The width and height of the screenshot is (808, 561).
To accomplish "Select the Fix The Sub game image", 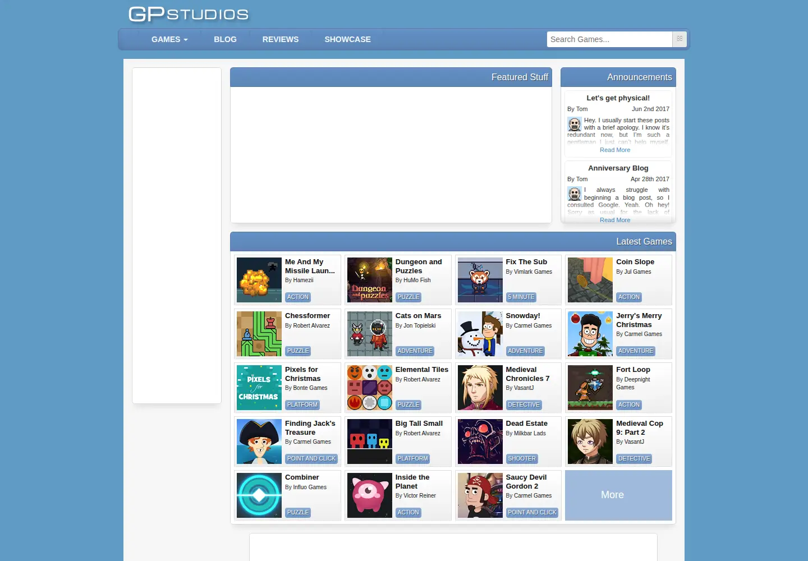I will point(480,280).
